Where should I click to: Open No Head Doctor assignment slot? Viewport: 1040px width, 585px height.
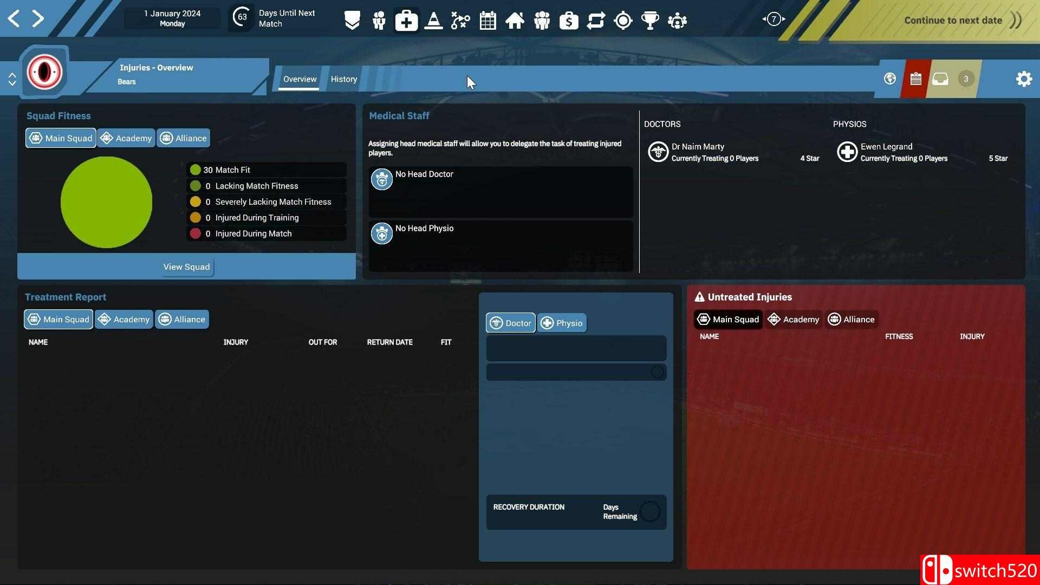click(x=500, y=192)
